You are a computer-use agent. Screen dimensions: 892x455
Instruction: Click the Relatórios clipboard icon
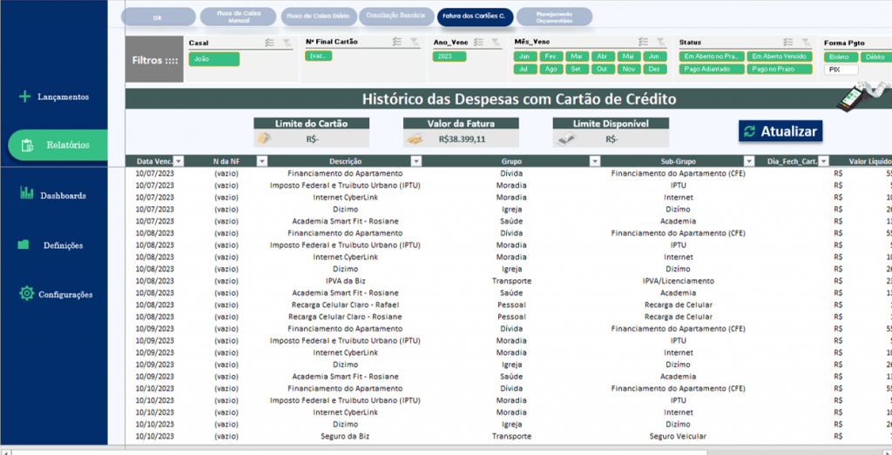point(27,145)
